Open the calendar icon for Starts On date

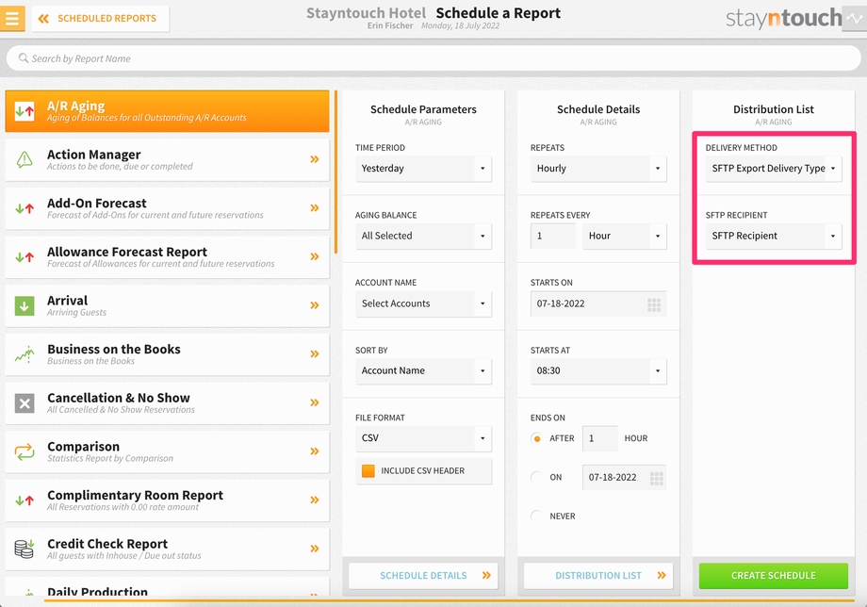654,304
